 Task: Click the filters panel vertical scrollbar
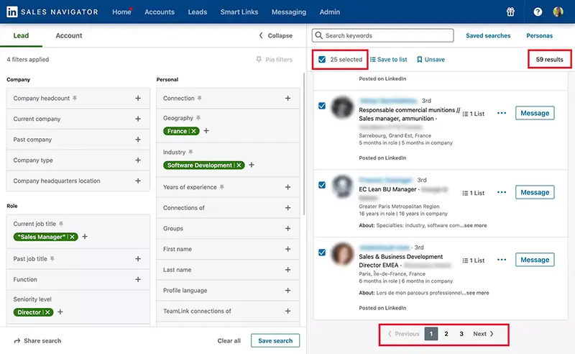coord(303,143)
